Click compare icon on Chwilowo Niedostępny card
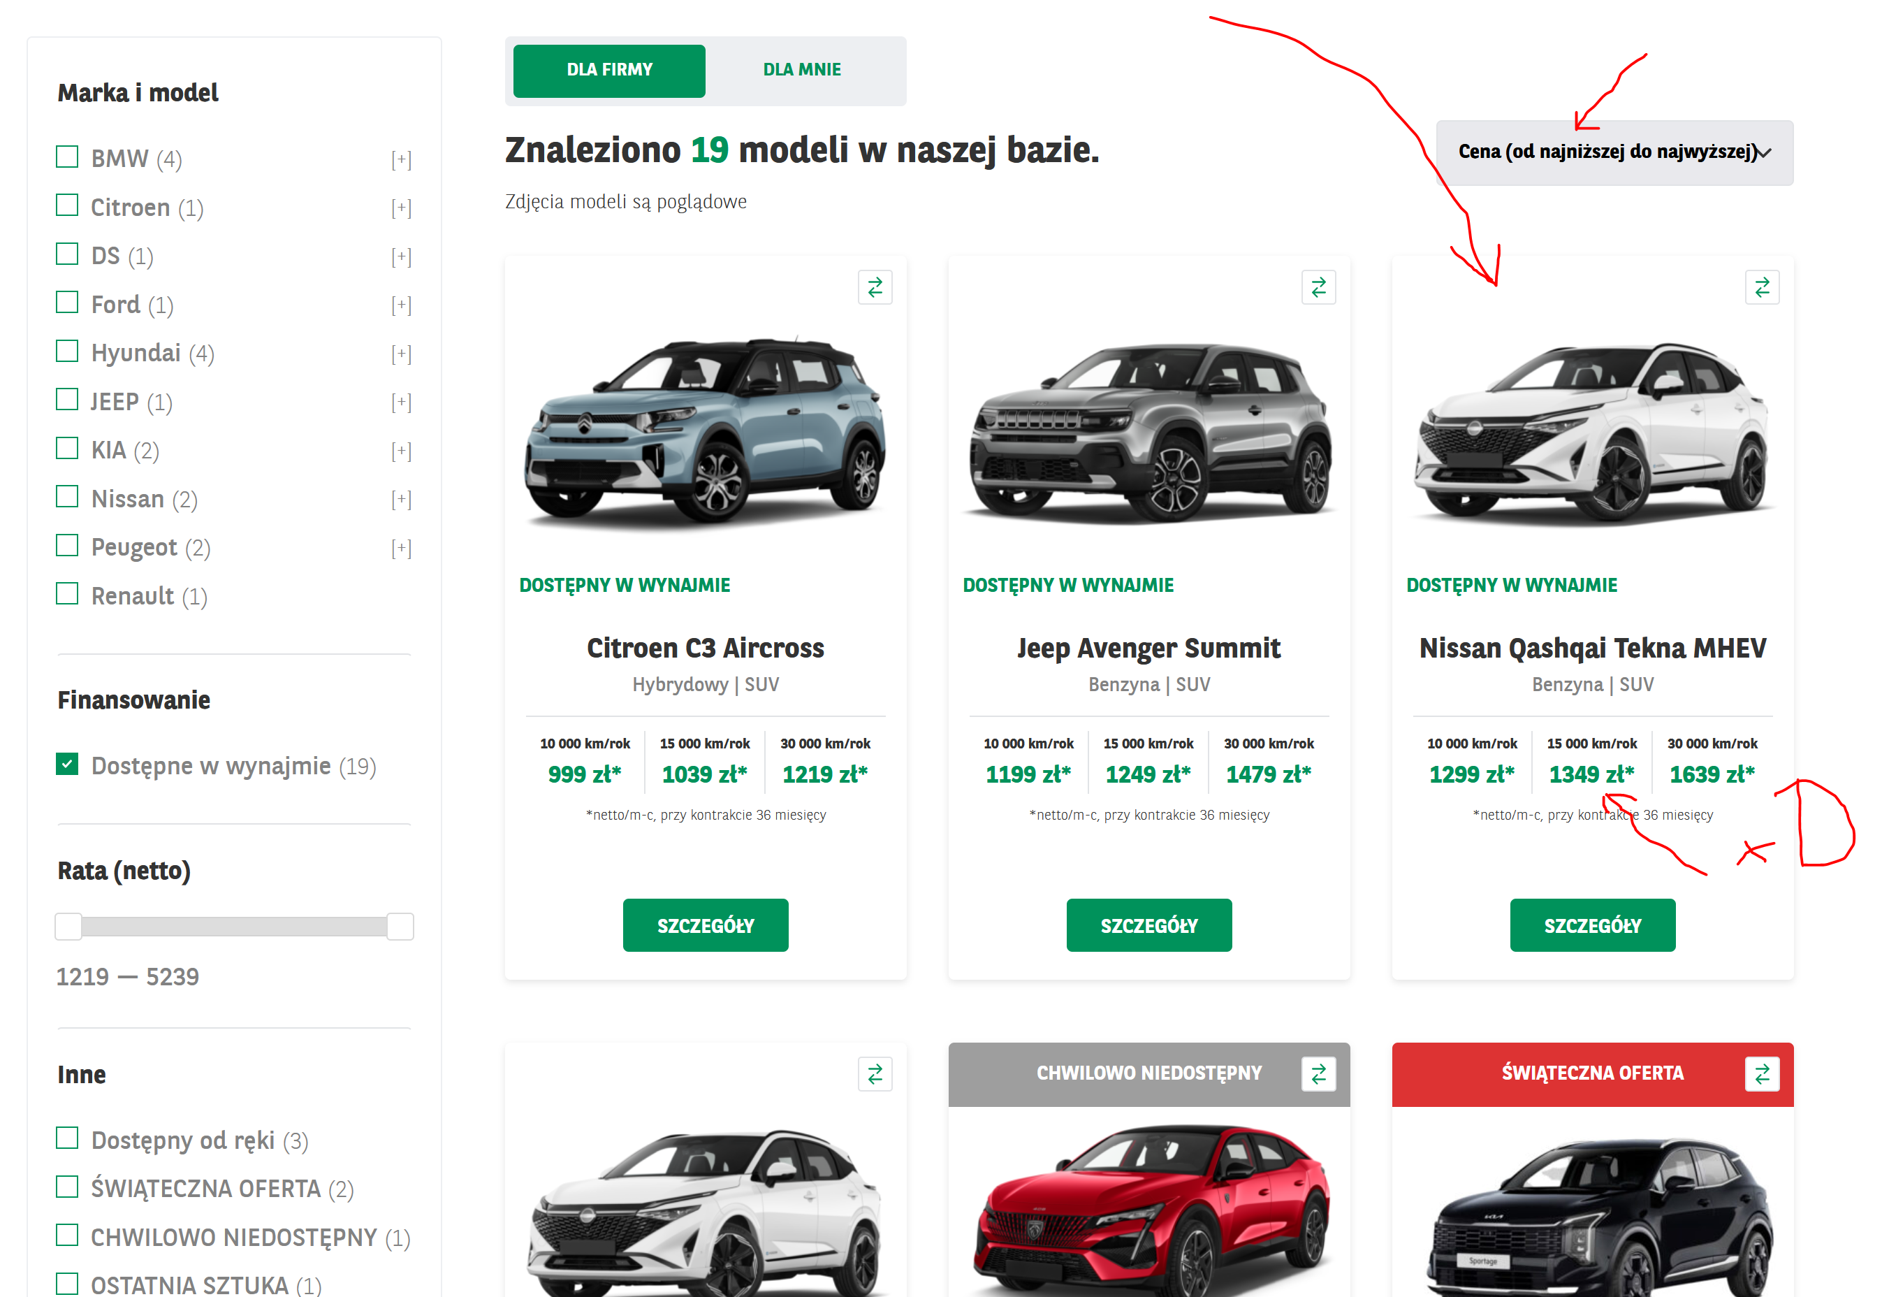1882x1297 pixels. (1318, 1074)
